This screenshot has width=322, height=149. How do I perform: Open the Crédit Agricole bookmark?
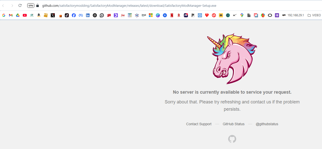click(x=32, y=15)
